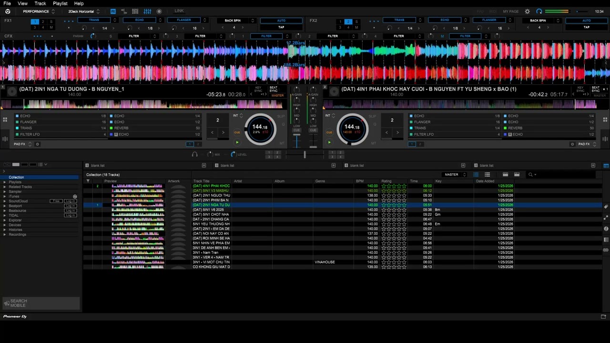Toggle the memory cue panel icon
610x343 pixels.
[x=124, y=11]
